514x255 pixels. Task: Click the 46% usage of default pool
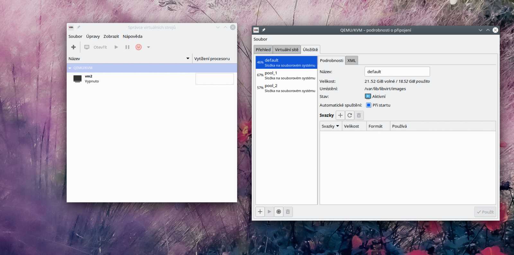pyautogui.click(x=260, y=62)
